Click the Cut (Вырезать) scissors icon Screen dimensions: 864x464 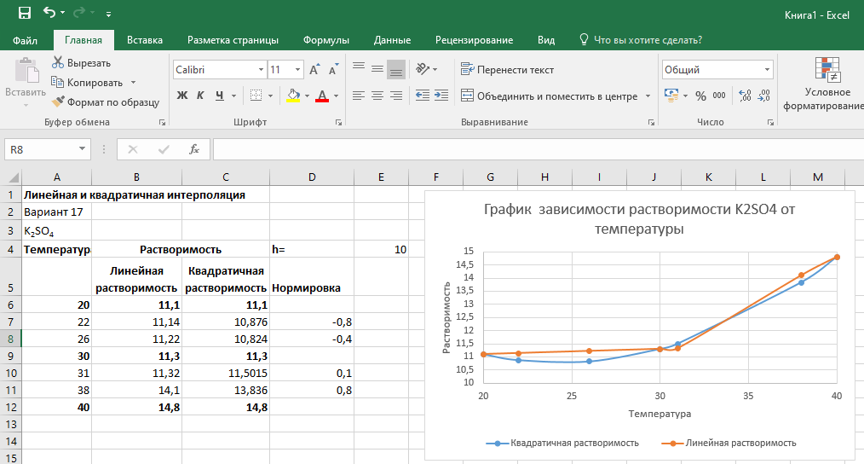click(x=58, y=62)
